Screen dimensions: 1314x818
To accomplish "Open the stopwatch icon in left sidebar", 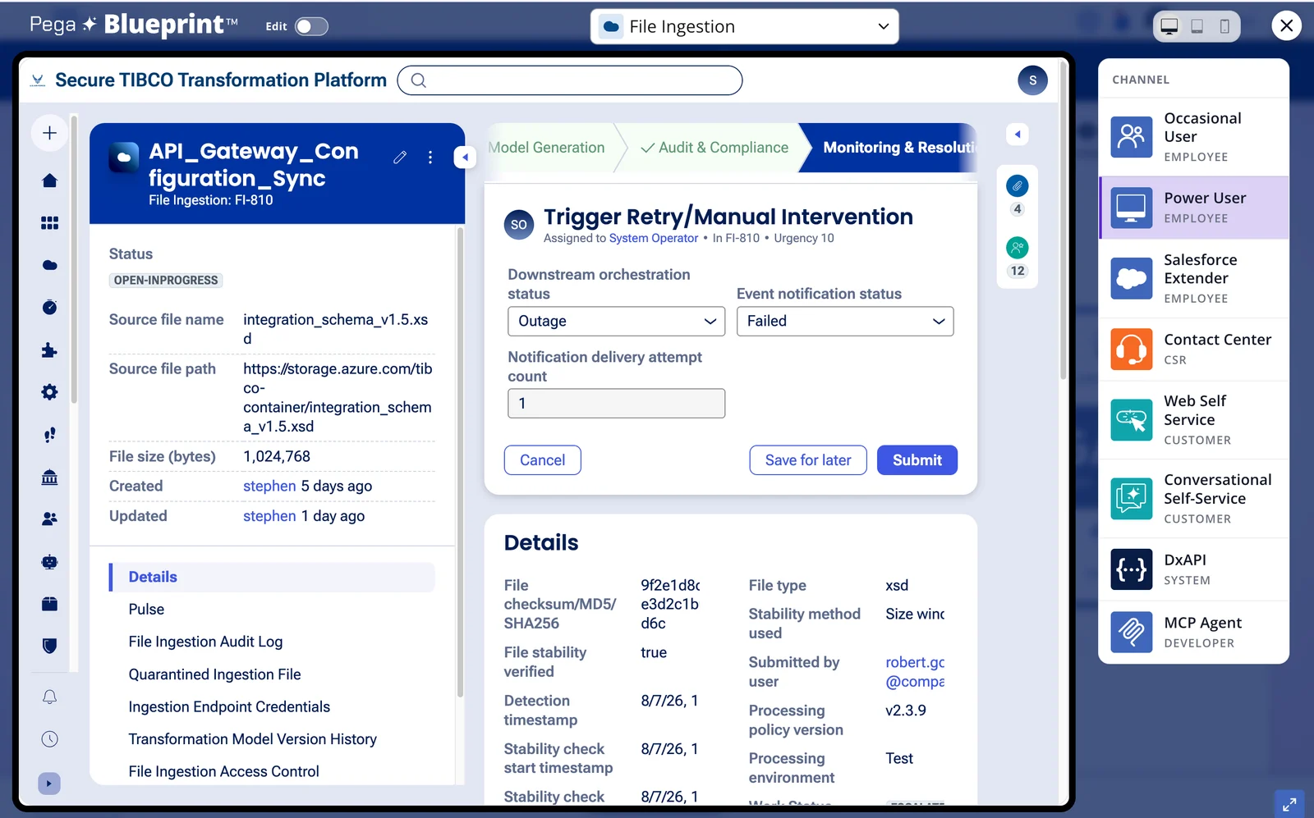I will [x=49, y=307].
